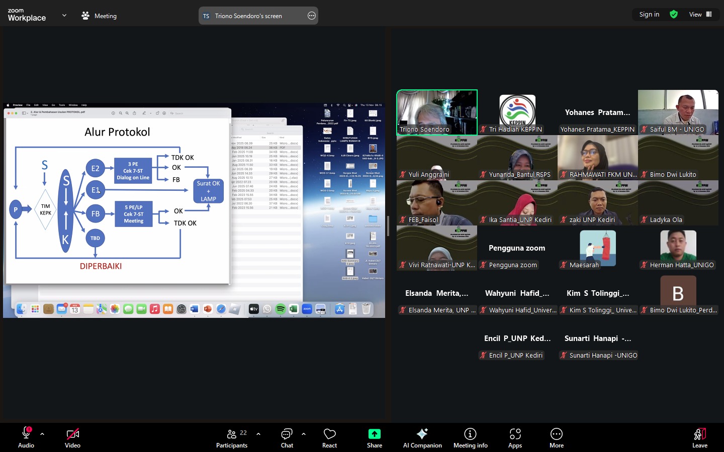Expand audio settings arrow next to Audio
The height and width of the screenshot is (452, 724).
click(42, 434)
